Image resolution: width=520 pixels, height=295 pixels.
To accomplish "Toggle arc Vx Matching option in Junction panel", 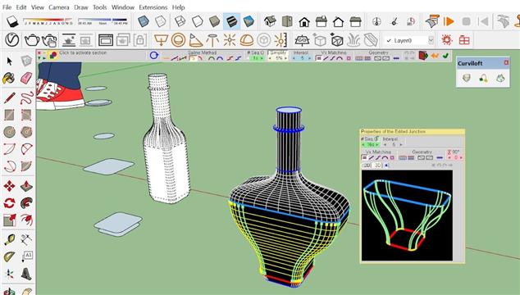I will (385, 158).
